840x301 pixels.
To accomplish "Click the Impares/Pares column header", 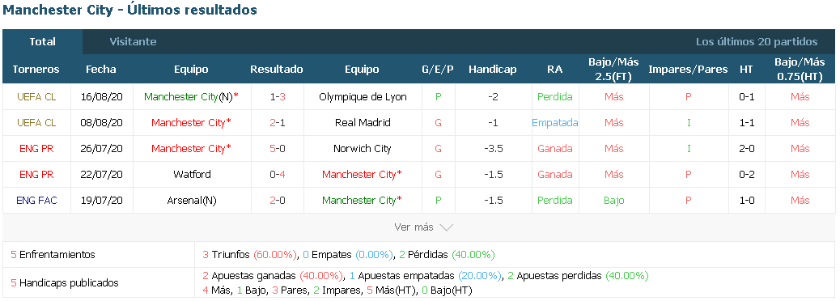I will click(688, 69).
